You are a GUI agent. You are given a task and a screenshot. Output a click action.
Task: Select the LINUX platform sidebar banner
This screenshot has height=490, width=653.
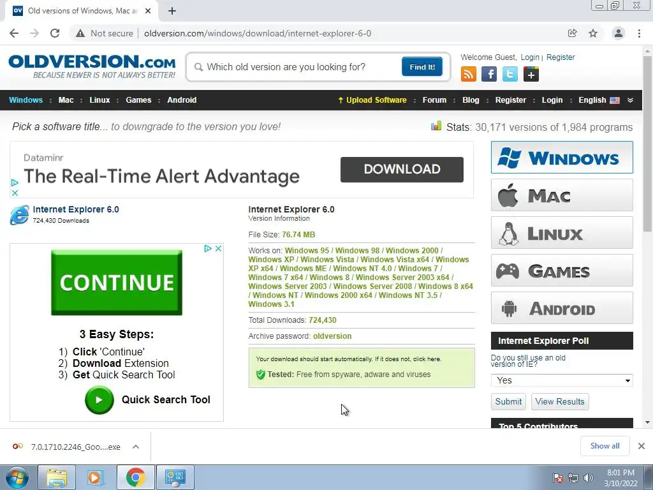coord(562,232)
